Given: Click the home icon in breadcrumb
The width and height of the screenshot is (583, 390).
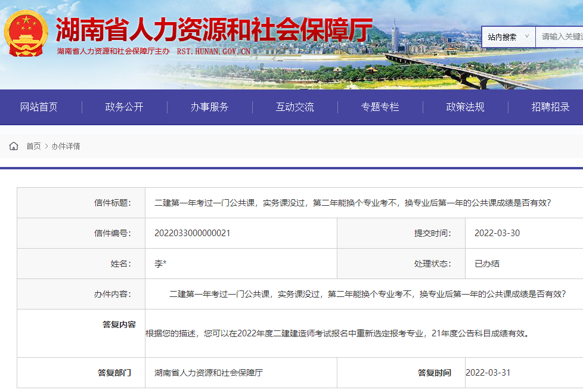Looking at the screenshot, I should coord(14,146).
